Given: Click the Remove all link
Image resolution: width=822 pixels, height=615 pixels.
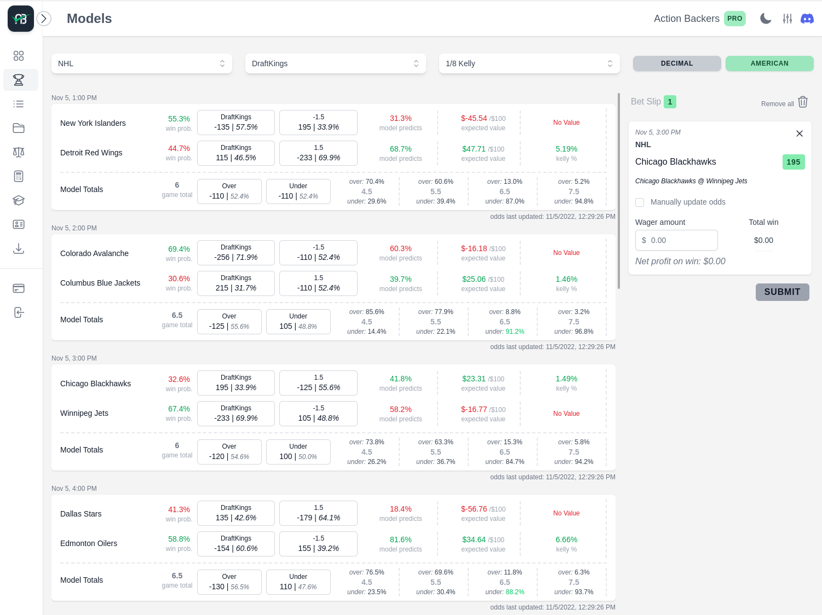Looking at the screenshot, I should (778, 104).
